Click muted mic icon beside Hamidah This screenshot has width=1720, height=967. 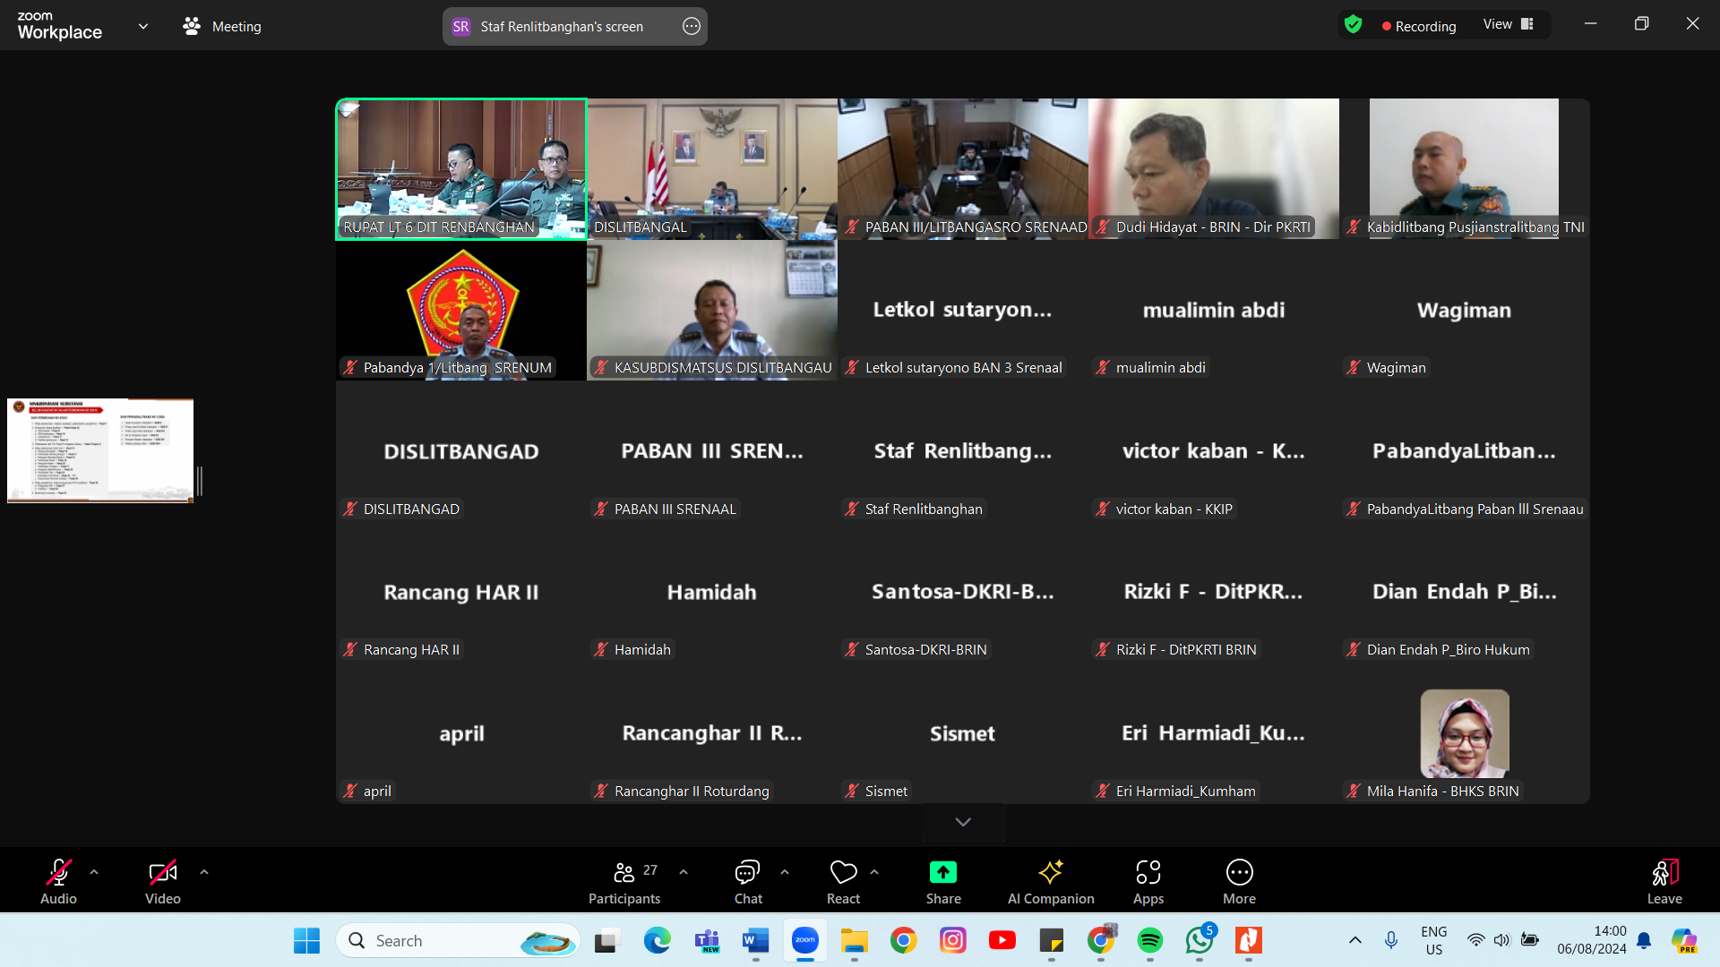[x=600, y=649]
